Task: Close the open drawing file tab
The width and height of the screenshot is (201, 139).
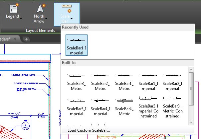Action: pos(15,39)
